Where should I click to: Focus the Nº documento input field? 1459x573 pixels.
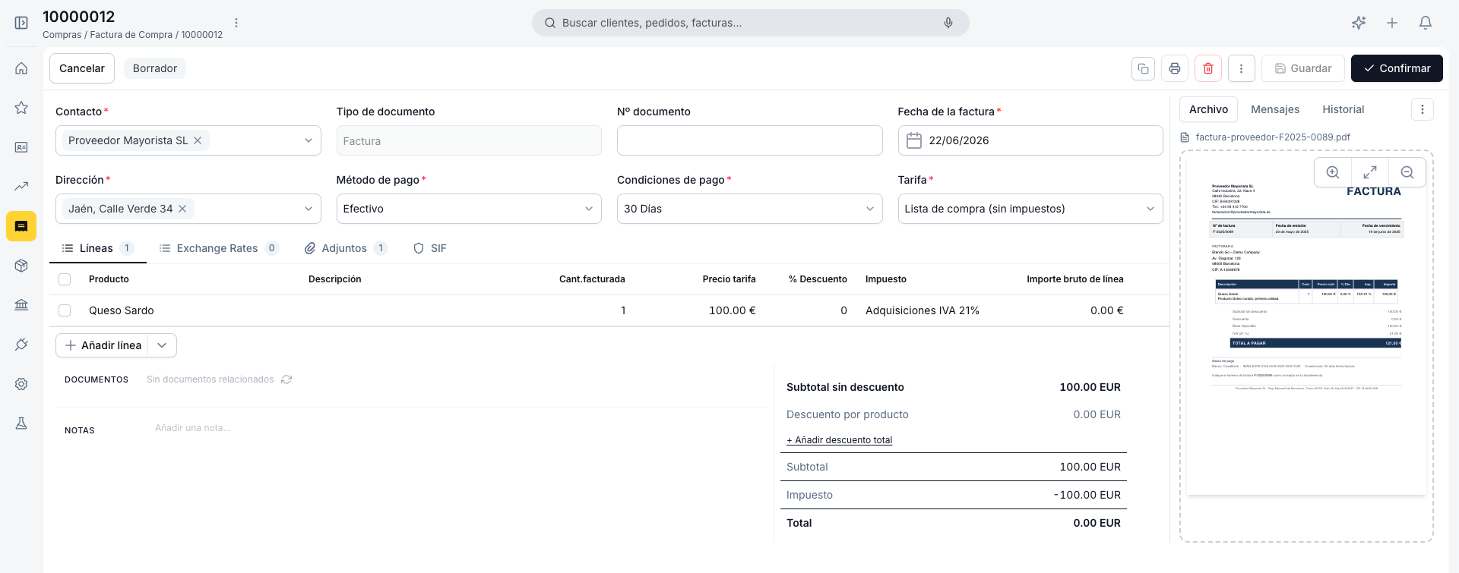(749, 140)
